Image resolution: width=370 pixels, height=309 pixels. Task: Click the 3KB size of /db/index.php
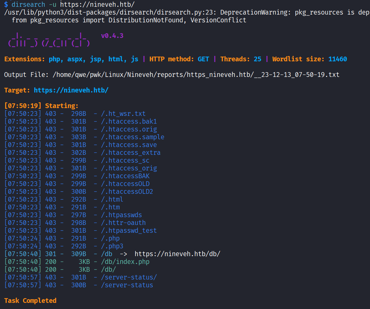tap(84, 262)
